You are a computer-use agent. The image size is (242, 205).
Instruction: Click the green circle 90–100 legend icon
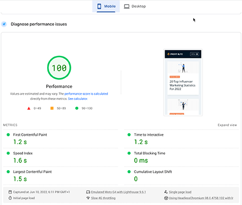tap(77, 108)
